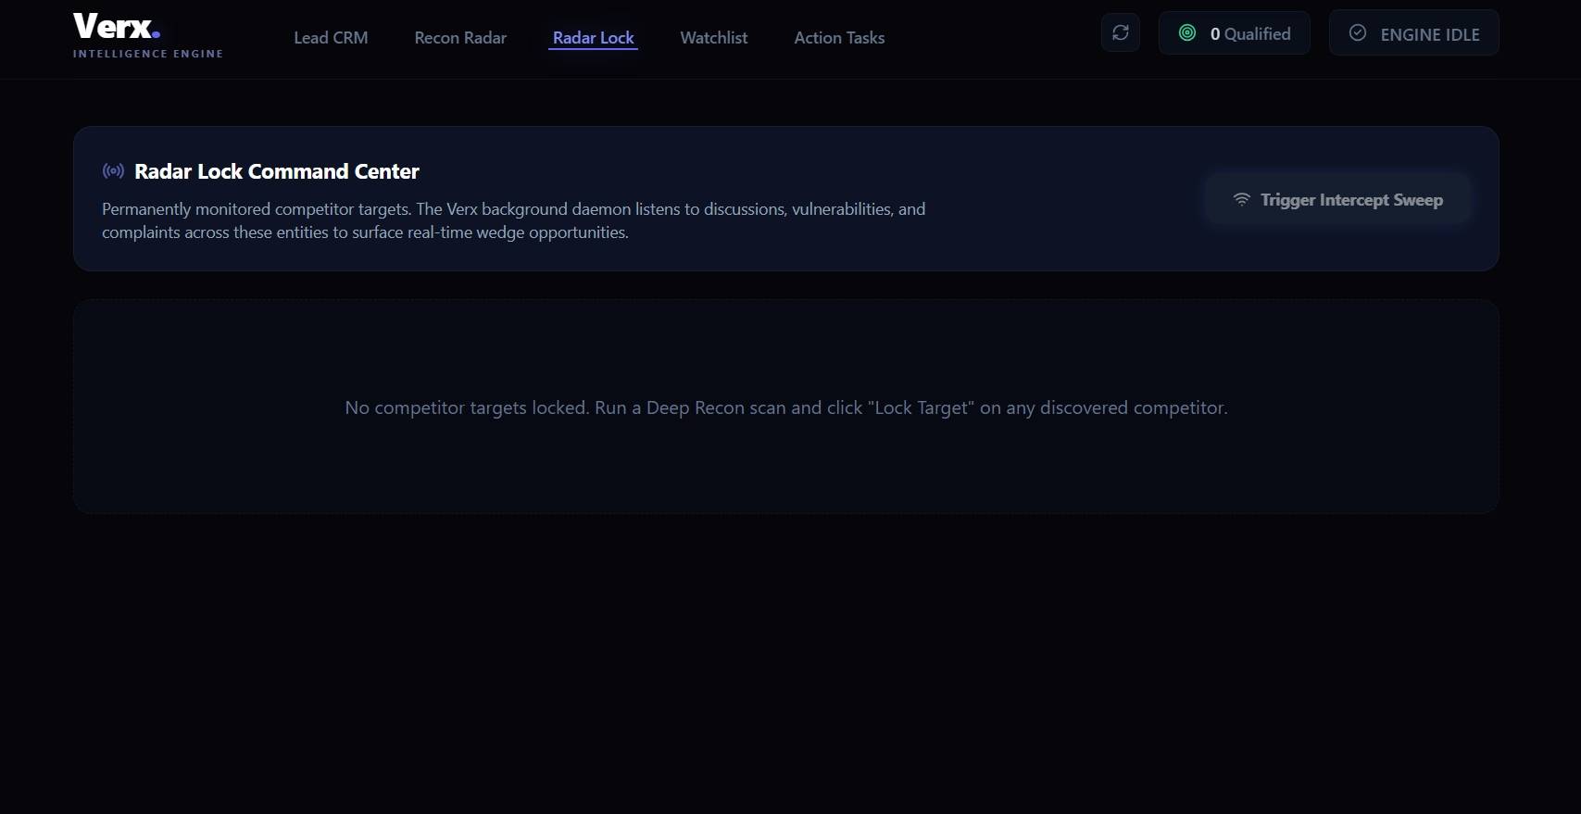The width and height of the screenshot is (1581, 814).
Task: Go to the Watchlist tab
Action: point(713,38)
